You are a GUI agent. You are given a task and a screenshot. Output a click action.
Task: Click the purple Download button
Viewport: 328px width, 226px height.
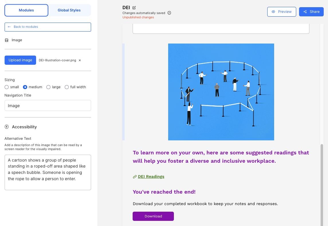(153, 216)
